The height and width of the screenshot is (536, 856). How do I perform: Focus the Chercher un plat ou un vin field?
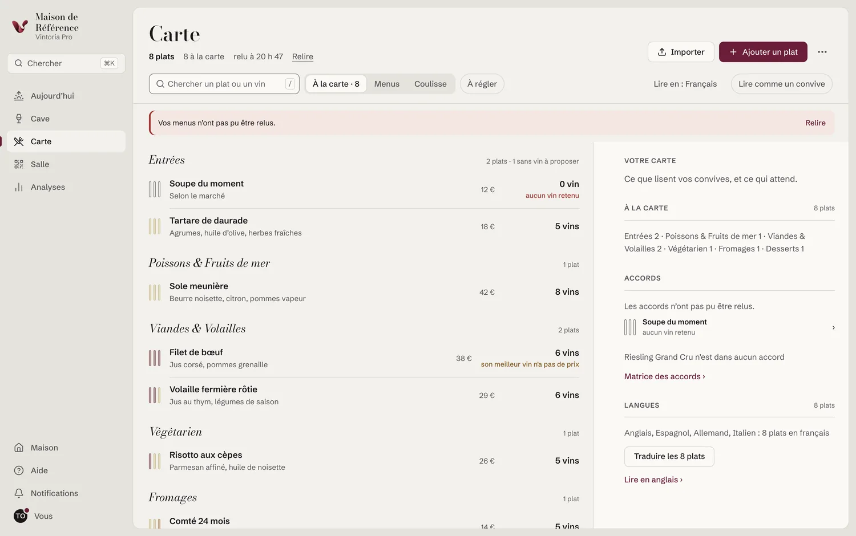click(224, 84)
